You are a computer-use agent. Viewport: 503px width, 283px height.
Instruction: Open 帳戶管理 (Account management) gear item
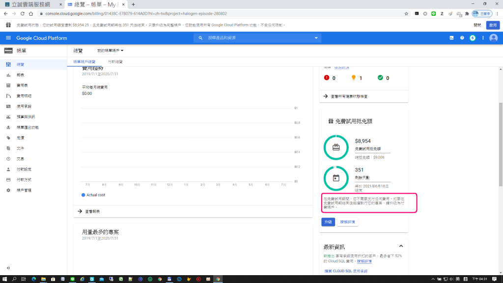[x=33, y=190]
